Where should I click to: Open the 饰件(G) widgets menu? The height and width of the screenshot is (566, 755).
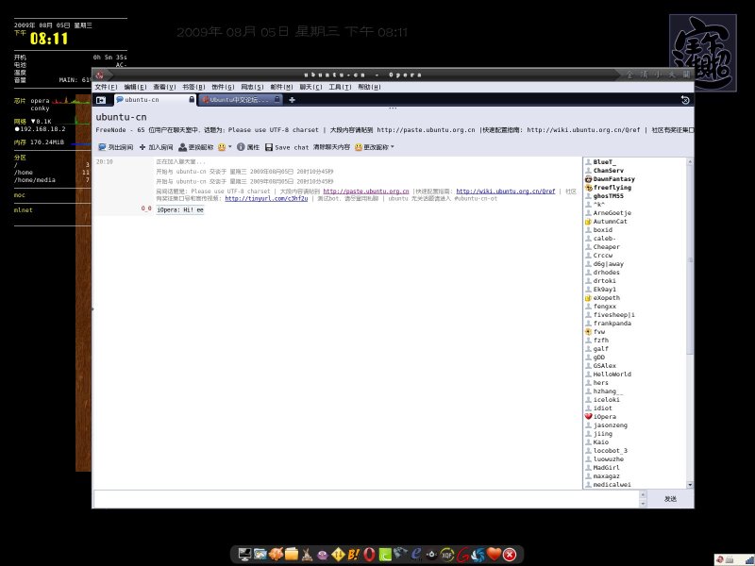pos(223,87)
